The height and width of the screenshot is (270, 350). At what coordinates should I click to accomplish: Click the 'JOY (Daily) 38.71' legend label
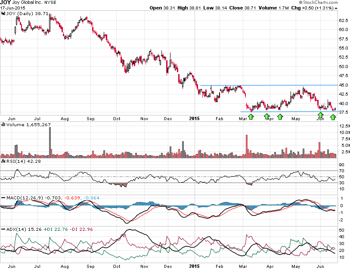click(x=27, y=14)
